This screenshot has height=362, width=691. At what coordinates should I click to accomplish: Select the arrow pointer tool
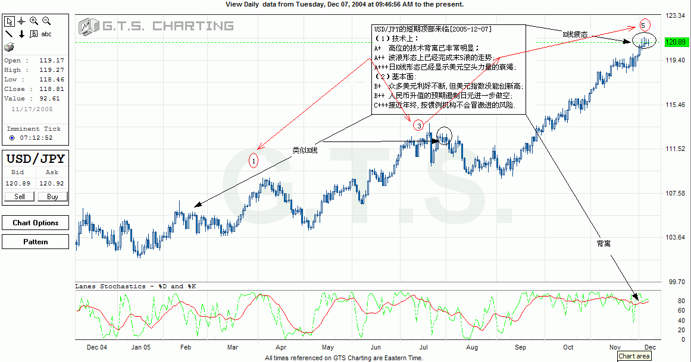10,21
